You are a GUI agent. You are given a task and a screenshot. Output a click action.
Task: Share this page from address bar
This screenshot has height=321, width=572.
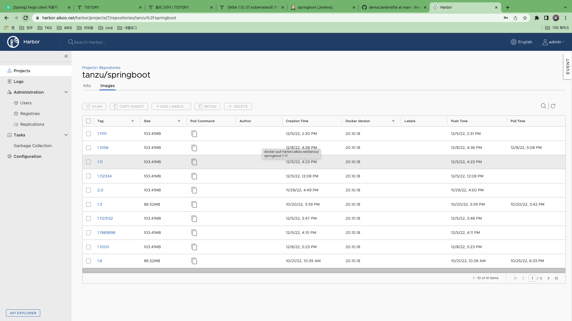(515, 18)
